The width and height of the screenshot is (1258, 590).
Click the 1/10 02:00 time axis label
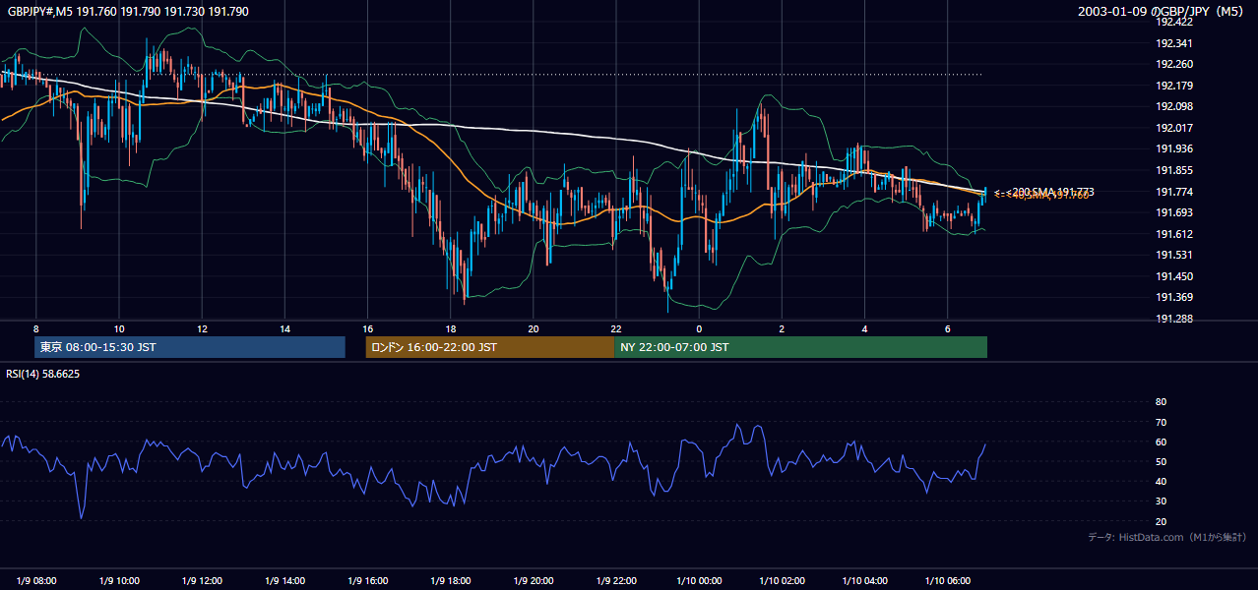(782, 580)
